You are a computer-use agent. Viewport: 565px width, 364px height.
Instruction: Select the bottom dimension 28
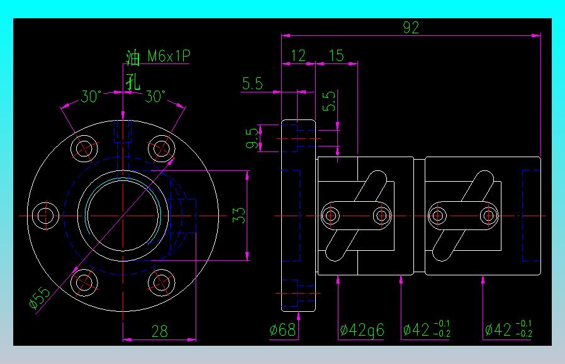tap(159, 331)
